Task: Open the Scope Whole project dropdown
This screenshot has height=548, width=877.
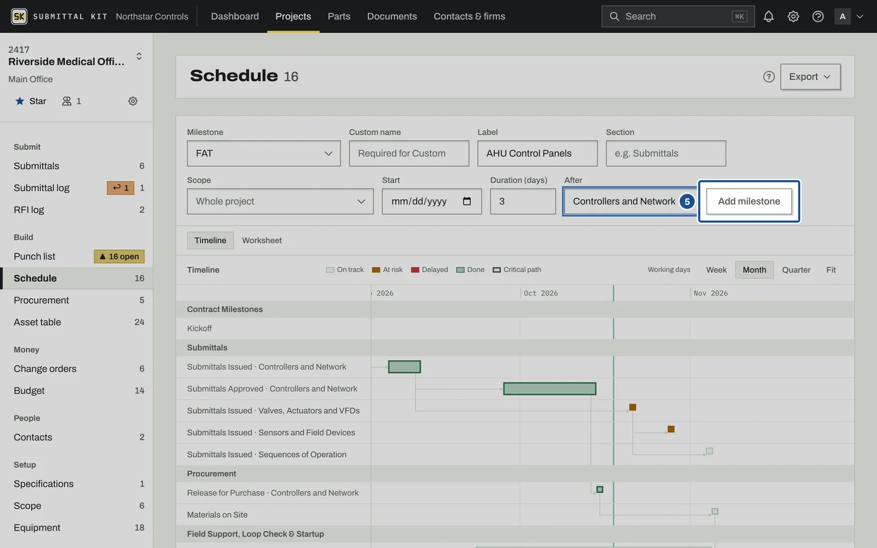Action: [x=280, y=201]
